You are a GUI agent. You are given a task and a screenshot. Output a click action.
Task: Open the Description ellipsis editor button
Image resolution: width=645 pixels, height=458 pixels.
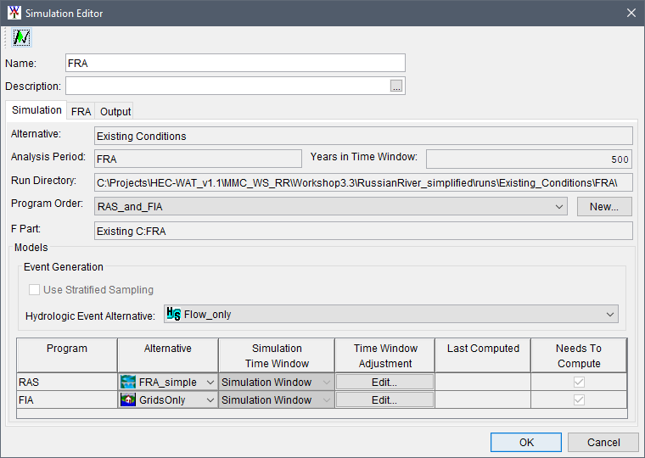click(396, 86)
